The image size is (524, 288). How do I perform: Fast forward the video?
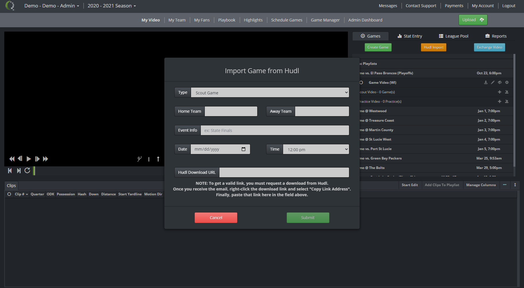click(46, 159)
